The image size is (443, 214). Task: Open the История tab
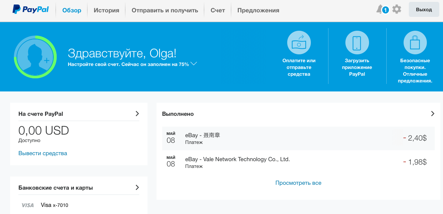coord(107,10)
